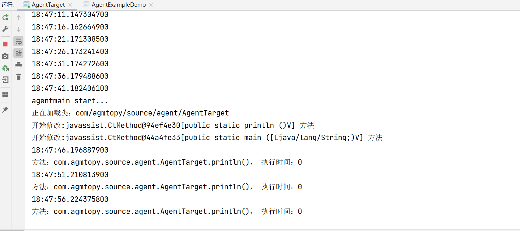Click the 'agentmain start...' console line
This screenshot has width=520, height=231.
tap(70, 101)
